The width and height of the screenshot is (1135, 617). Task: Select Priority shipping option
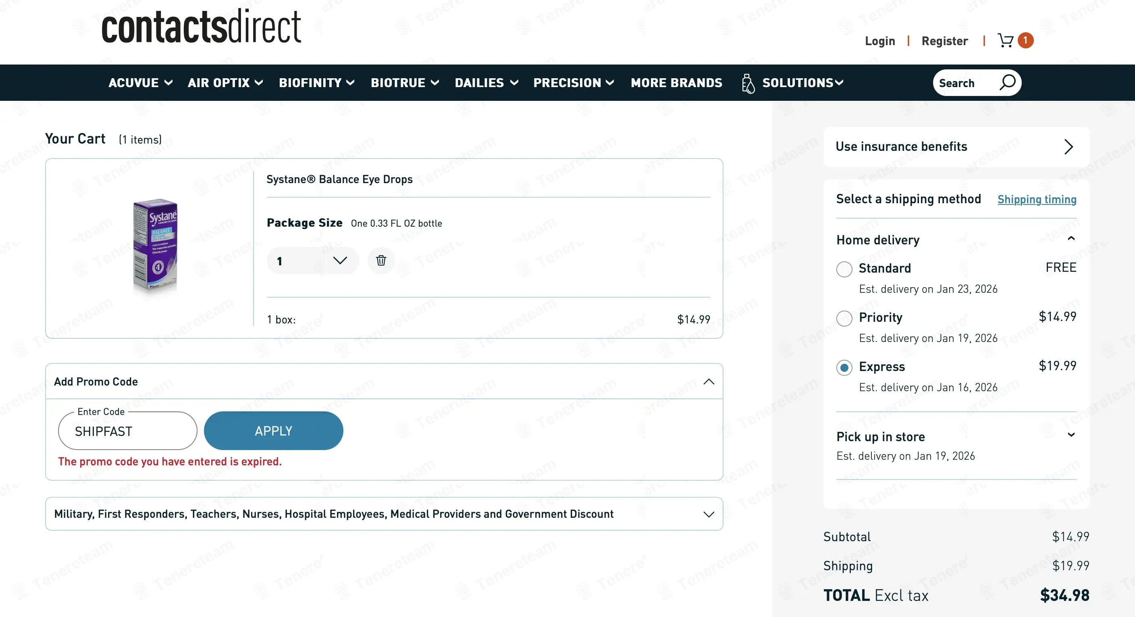point(844,318)
